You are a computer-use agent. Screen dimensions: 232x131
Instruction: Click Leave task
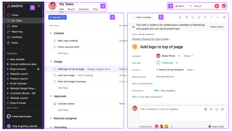tap(216, 126)
